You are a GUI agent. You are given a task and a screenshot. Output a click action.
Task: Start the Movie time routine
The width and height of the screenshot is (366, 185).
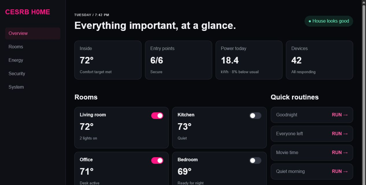[x=312, y=153]
